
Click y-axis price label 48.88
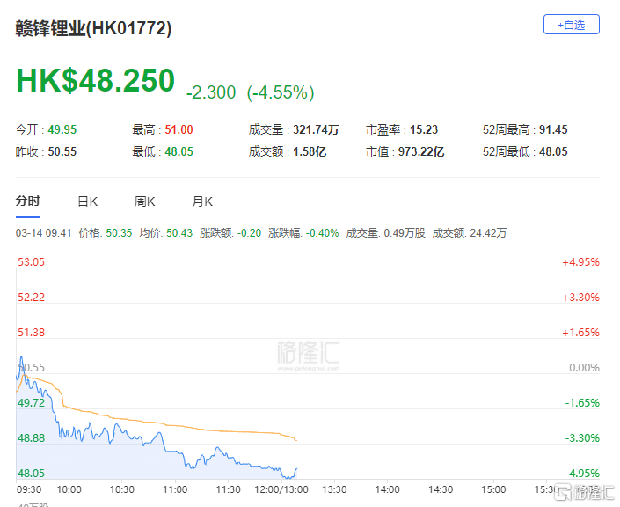[x=32, y=438]
